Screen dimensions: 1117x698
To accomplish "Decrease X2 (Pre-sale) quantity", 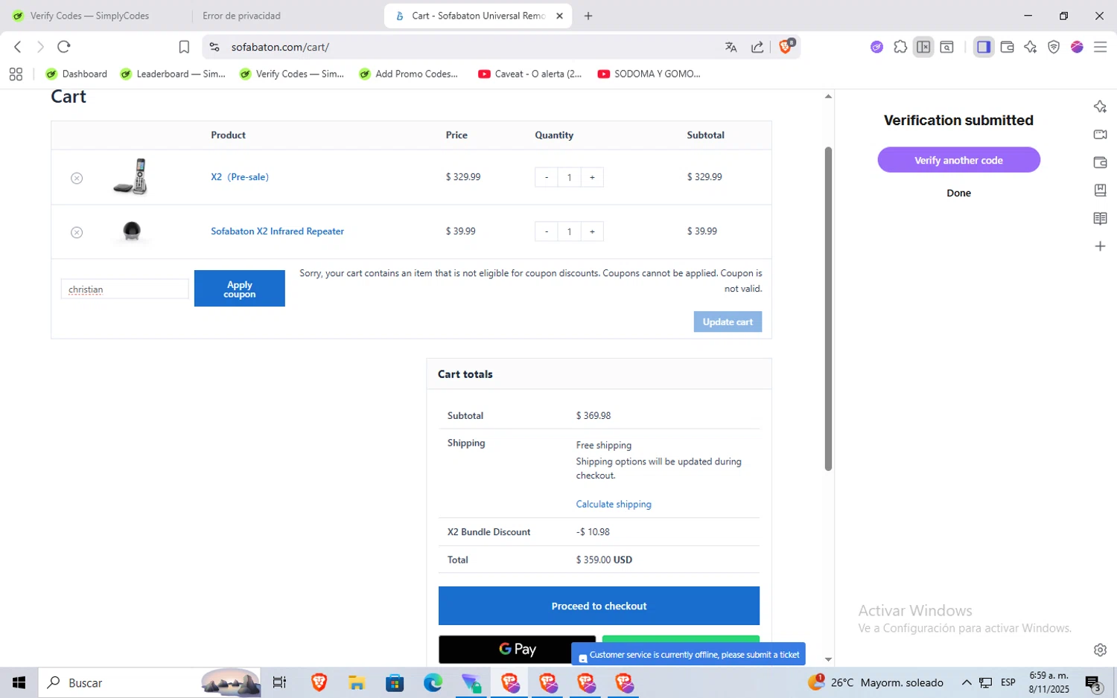I will [x=547, y=177].
